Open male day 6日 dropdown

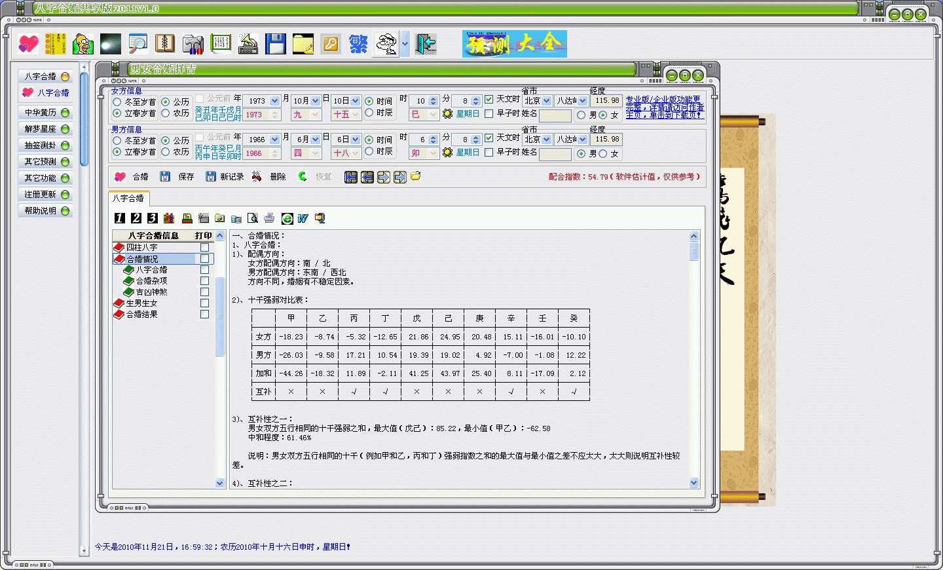tap(356, 140)
